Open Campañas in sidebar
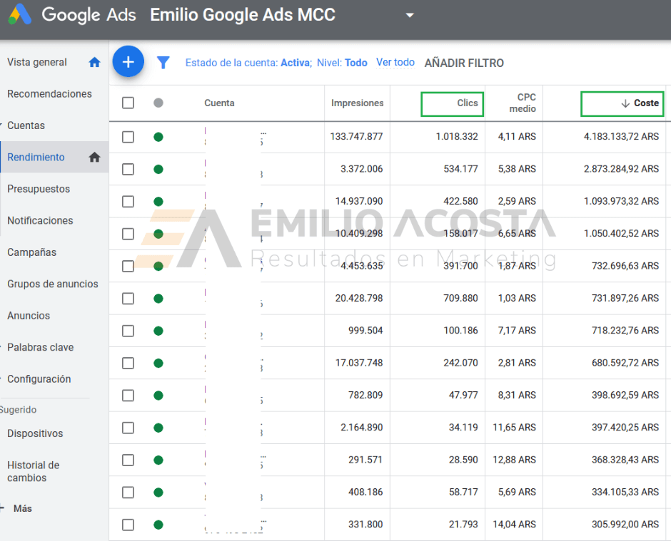The image size is (671, 541). tap(31, 252)
